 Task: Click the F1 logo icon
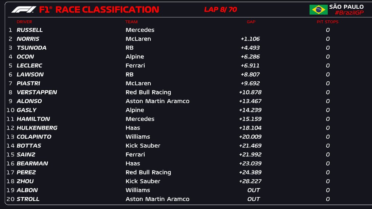[x=23, y=9]
